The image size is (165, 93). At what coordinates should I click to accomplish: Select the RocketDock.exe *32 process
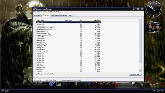pyautogui.click(x=69, y=33)
